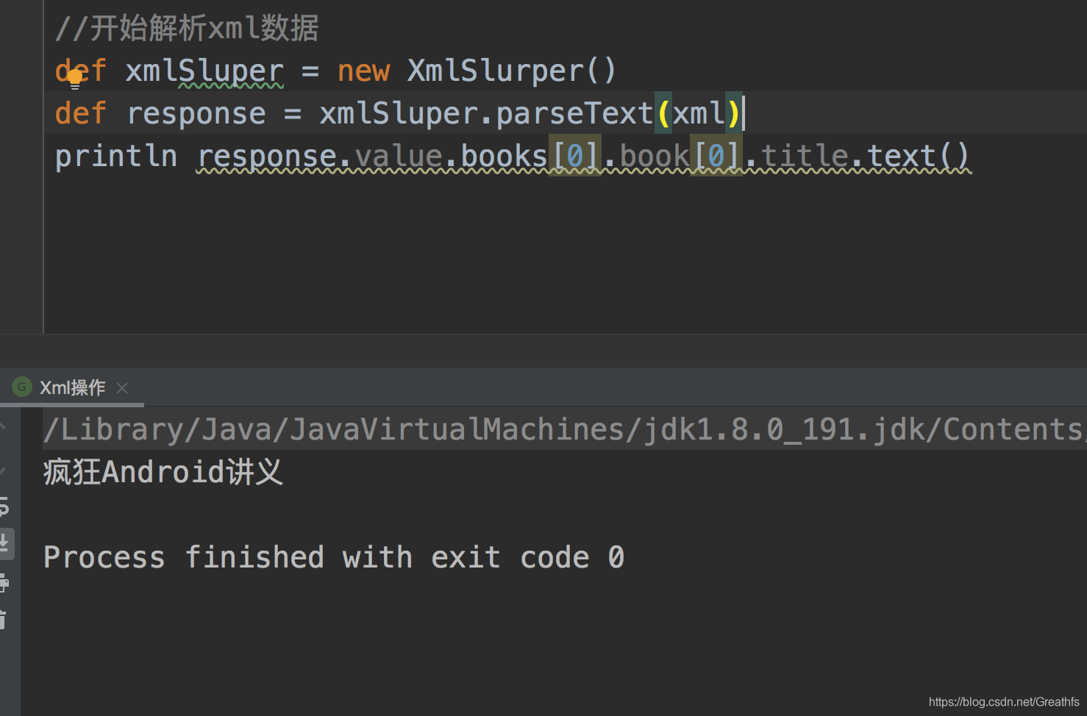The image size is (1087, 716).
Task: Click the xmlSluper variable declaration name
Action: click(204, 71)
